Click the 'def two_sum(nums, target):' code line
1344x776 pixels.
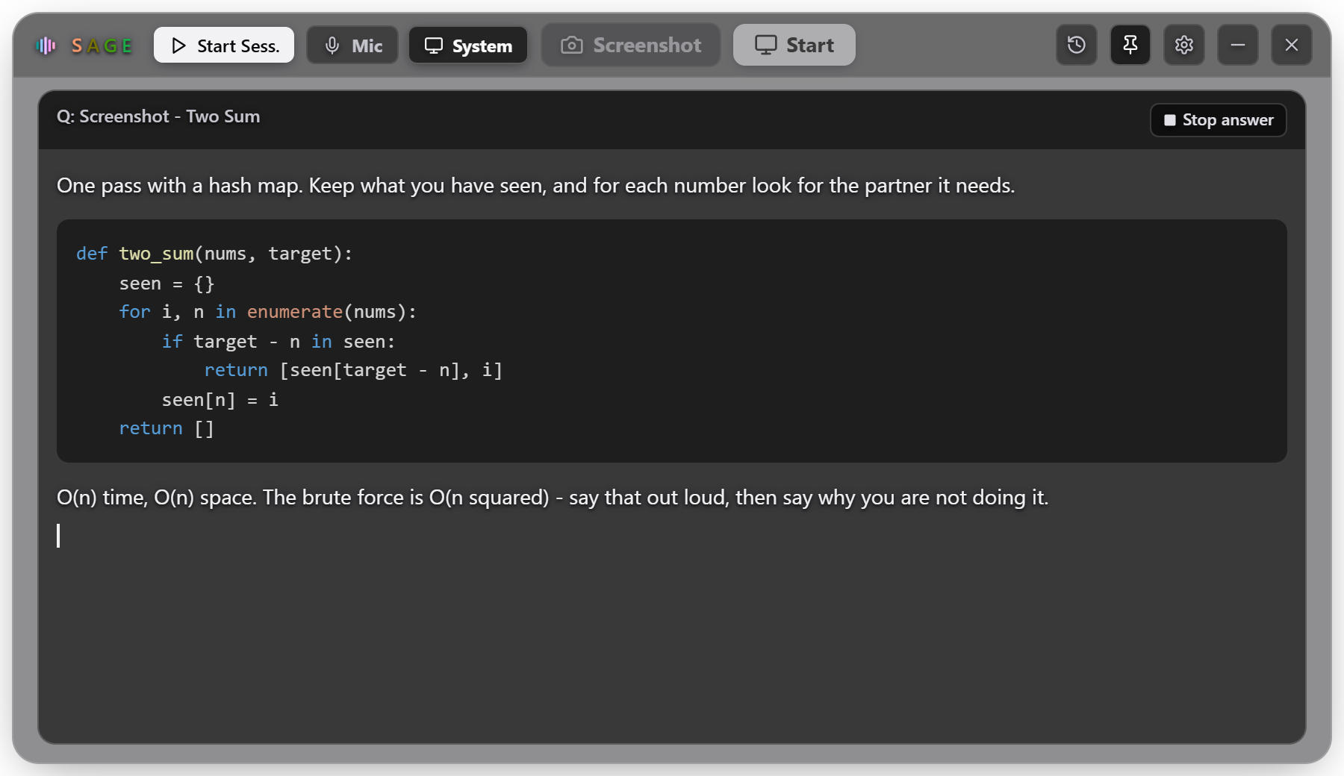[x=214, y=254]
